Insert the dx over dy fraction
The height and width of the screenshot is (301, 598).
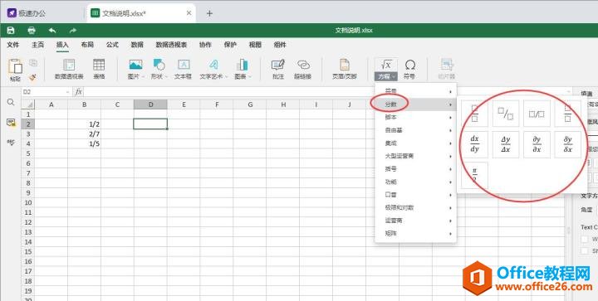point(475,144)
